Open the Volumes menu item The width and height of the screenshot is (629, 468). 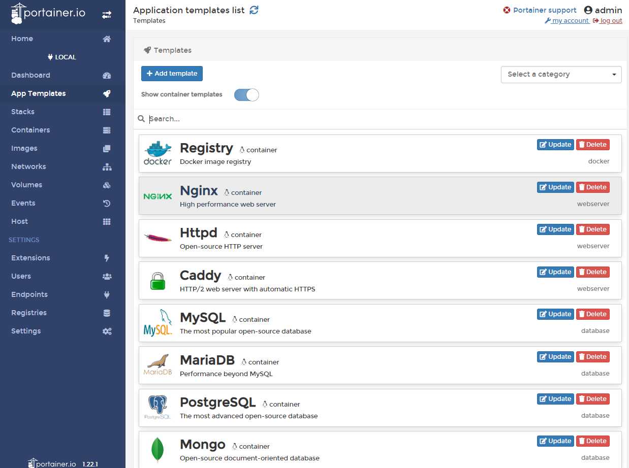(x=26, y=185)
